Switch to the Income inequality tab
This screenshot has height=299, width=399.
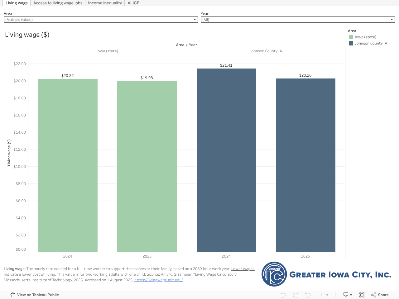[x=105, y=3]
